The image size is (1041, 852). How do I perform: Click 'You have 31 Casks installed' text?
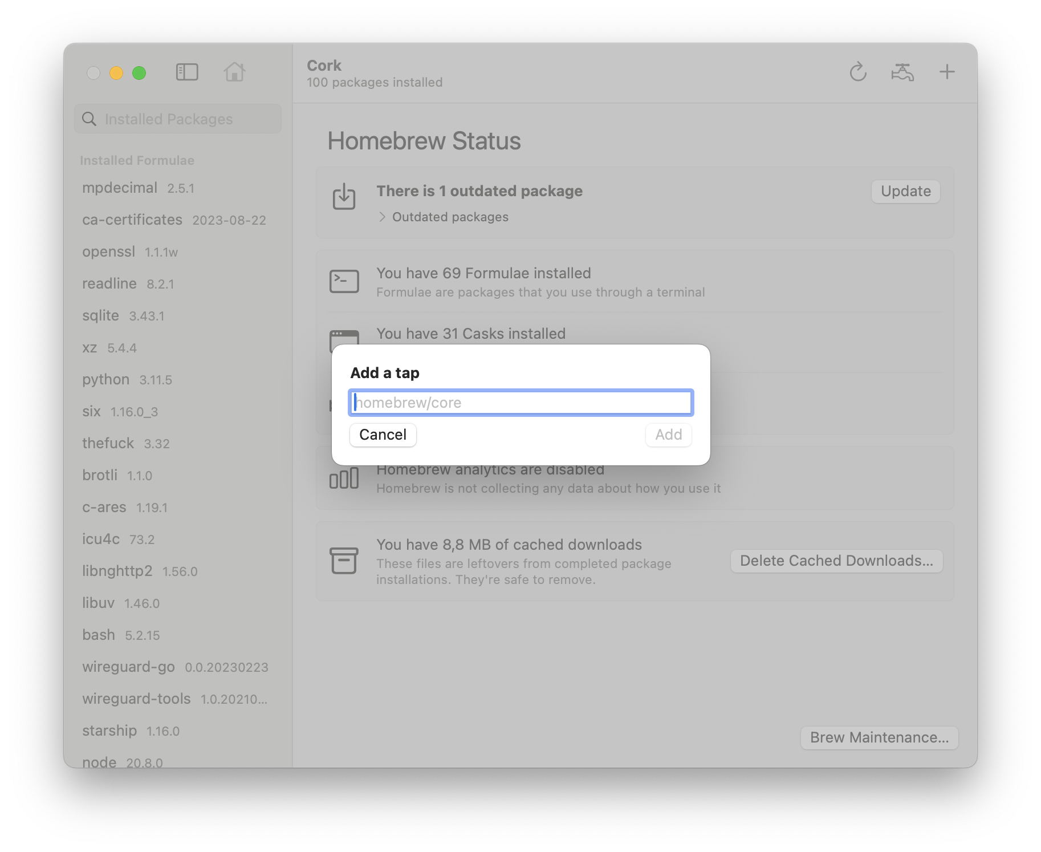coord(471,334)
